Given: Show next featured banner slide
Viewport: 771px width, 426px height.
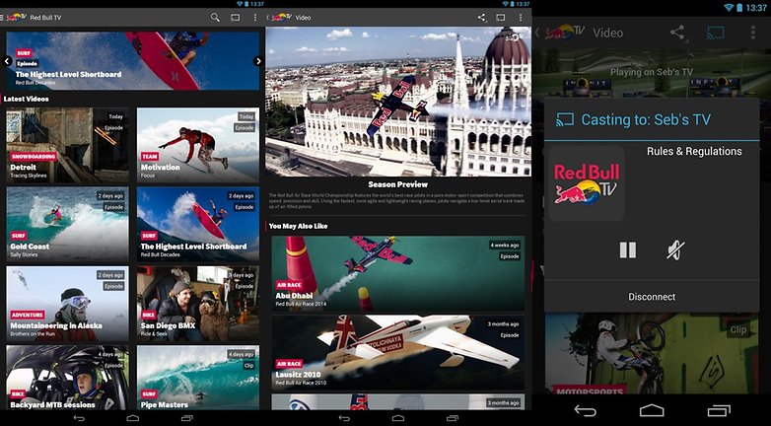Looking at the screenshot, I should point(258,61).
